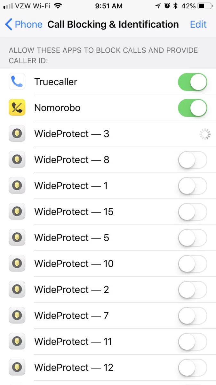216x385 pixels.
Task: Tap the Bluetooth status bar icon
Action: [175, 6]
